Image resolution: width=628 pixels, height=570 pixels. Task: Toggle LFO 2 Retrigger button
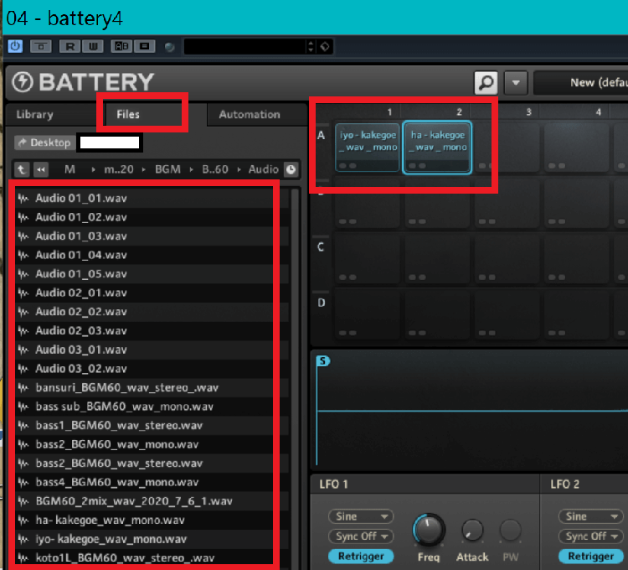point(591,556)
